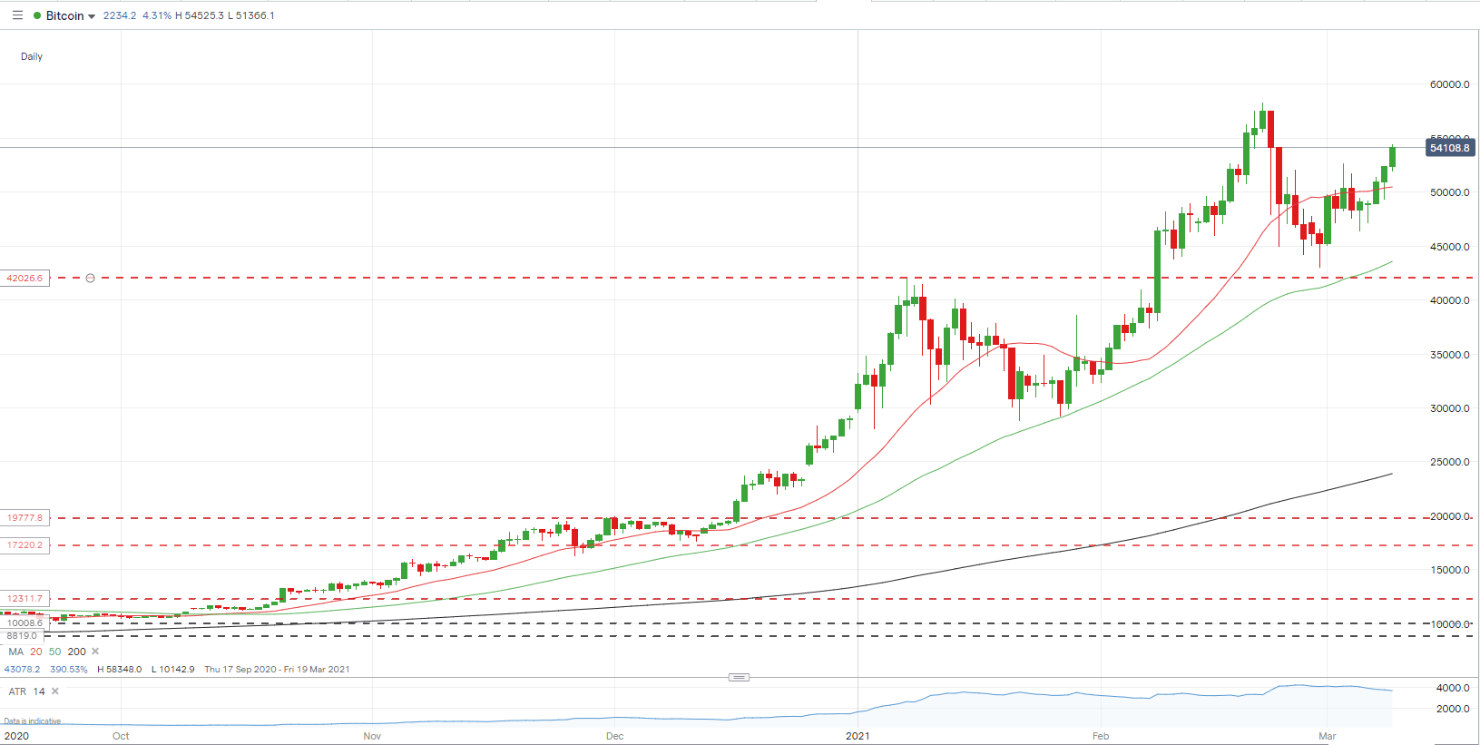The image size is (1480, 745).
Task: Select the 12311.7 price level label
Action: [x=25, y=598]
